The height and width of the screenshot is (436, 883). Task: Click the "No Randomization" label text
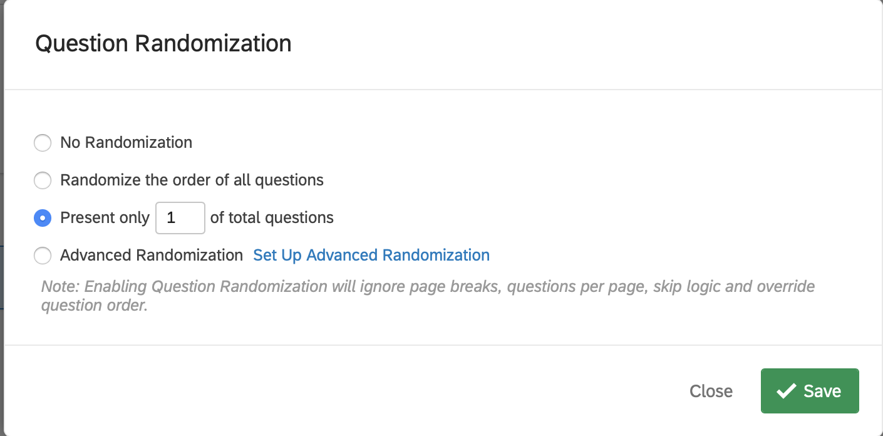126,143
